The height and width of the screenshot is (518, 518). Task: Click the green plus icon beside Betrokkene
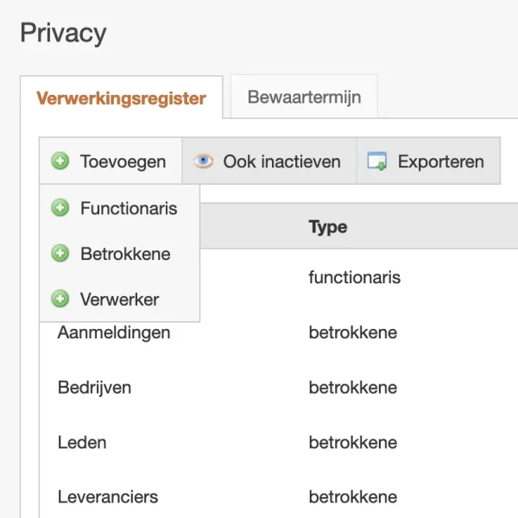point(60,254)
